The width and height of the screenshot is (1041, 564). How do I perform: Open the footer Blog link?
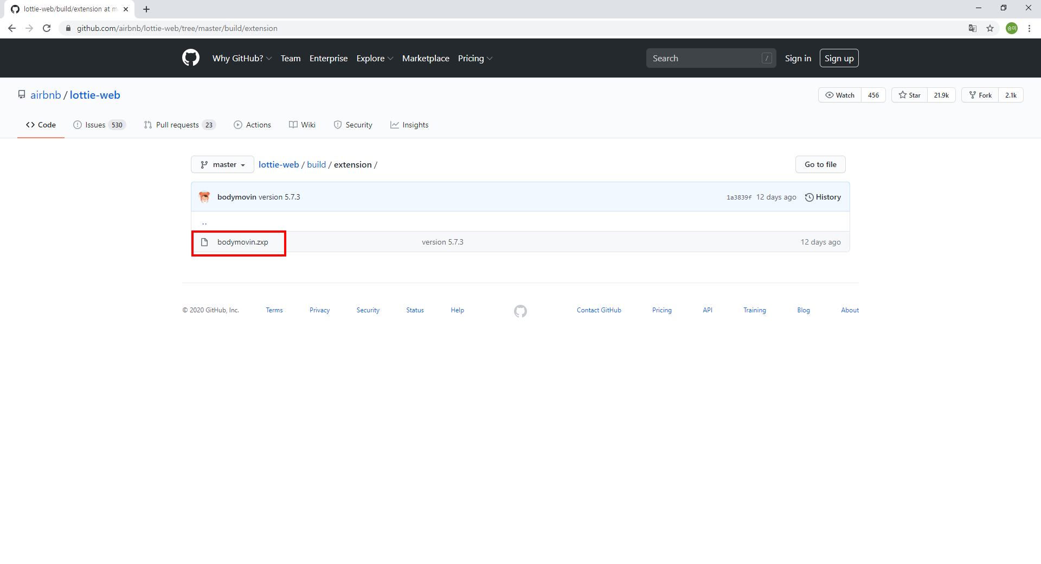[x=804, y=310]
